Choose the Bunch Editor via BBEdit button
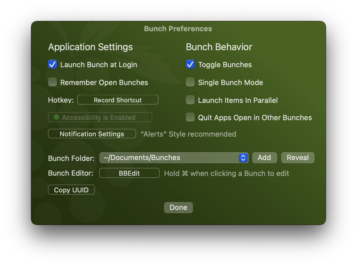 pos(129,173)
